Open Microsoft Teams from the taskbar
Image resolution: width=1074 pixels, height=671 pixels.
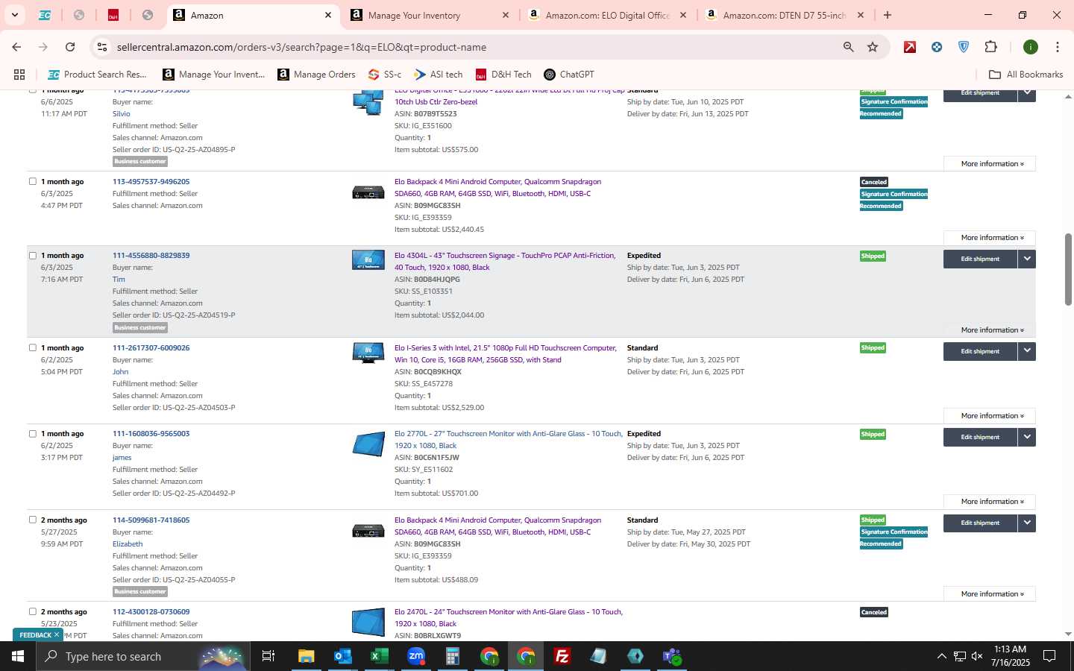tap(672, 656)
